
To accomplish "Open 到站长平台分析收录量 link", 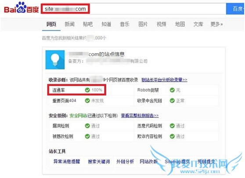I will pyautogui.click(x=164, y=80).
